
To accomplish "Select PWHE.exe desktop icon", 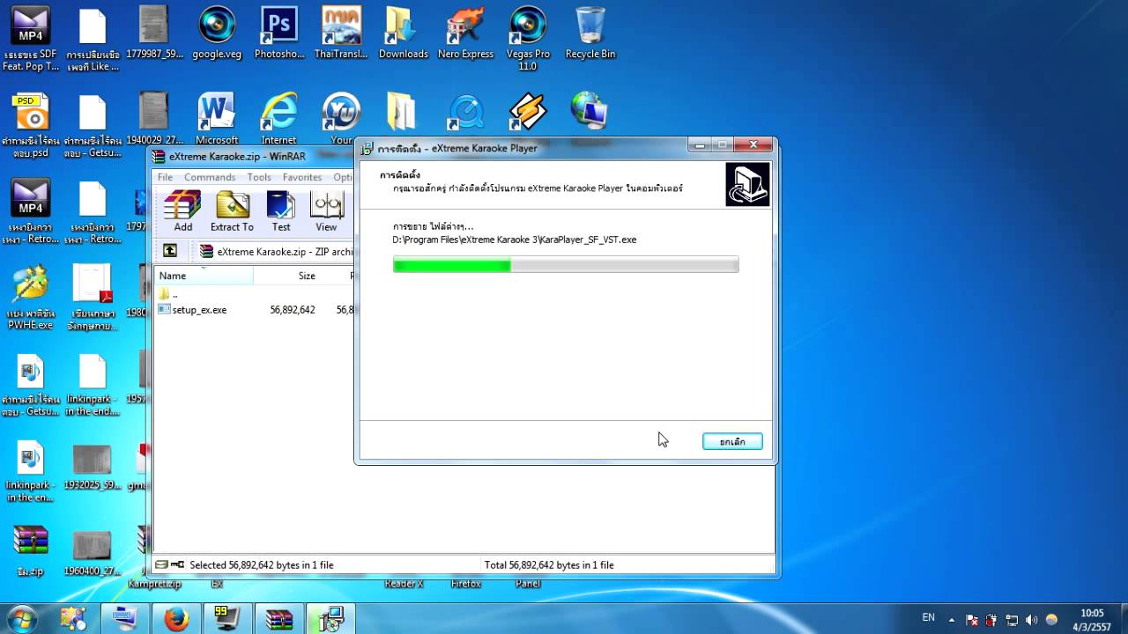I will click(x=31, y=298).
